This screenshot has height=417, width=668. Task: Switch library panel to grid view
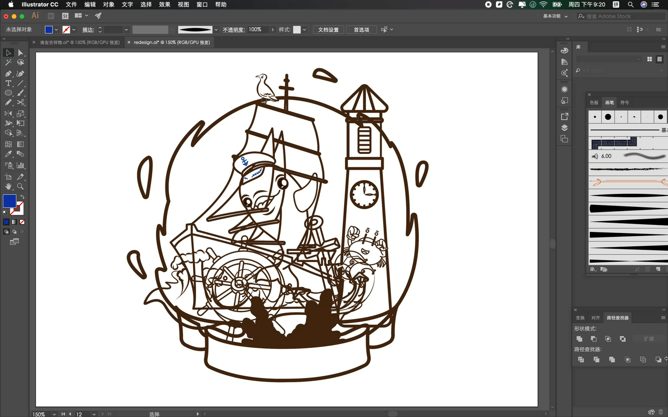pyautogui.click(x=649, y=59)
